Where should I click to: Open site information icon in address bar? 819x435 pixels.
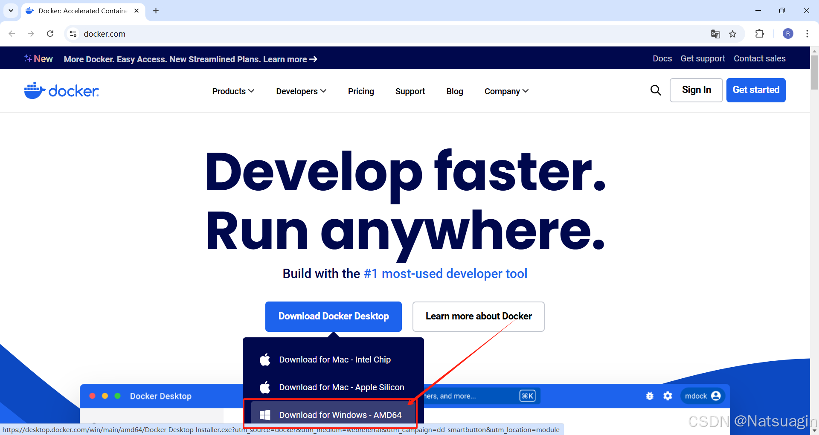pos(73,34)
